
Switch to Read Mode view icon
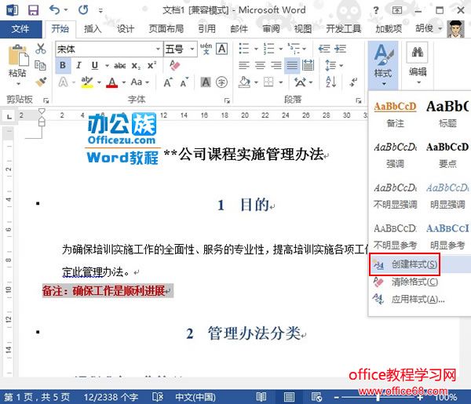point(261,397)
